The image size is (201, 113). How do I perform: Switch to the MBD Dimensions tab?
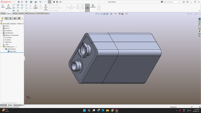(x=30, y=13)
